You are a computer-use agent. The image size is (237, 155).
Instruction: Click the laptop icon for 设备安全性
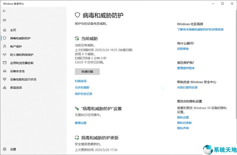pyautogui.click(x=5, y=71)
